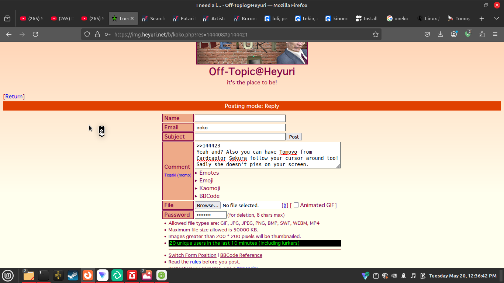The width and height of the screenshot is (504, 283).
Task: Open the rules link
Action: tap(196, 262)
